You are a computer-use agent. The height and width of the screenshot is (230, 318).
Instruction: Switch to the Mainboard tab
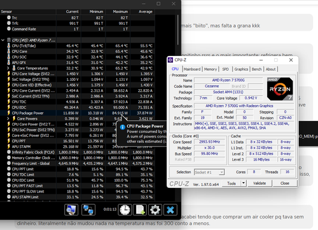pyautogui.click(x=192, y=69)
